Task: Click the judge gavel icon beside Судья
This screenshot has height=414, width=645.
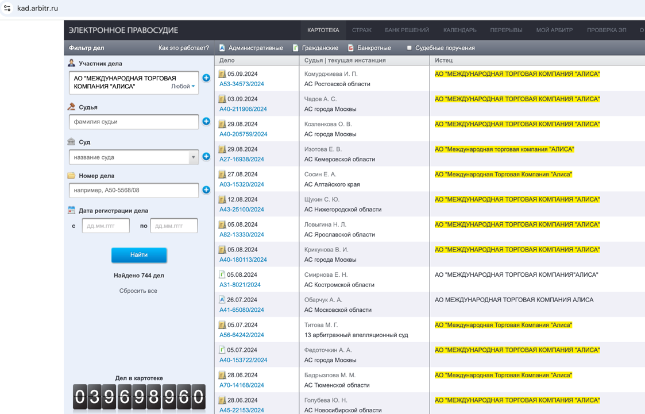Action: point(72,106)
